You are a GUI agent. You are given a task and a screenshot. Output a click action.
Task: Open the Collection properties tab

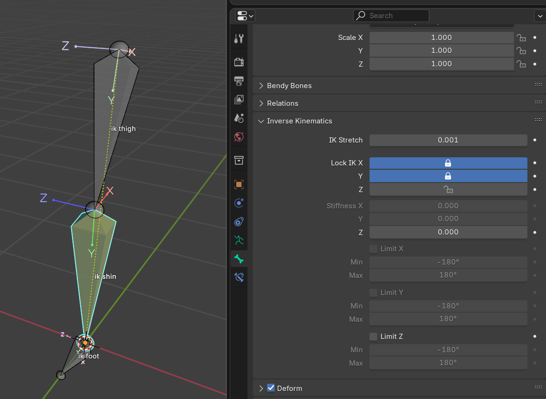[x=239, y=160]
